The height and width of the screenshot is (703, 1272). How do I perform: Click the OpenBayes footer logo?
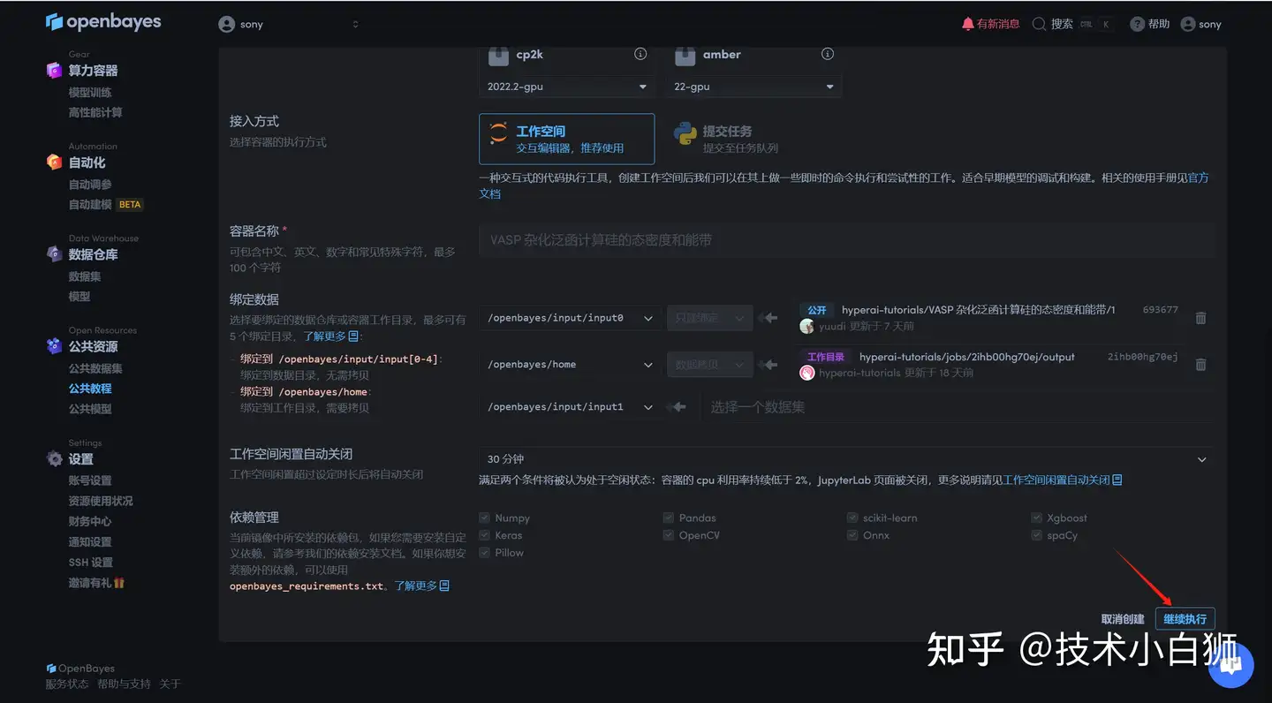[x=80, y=669]
